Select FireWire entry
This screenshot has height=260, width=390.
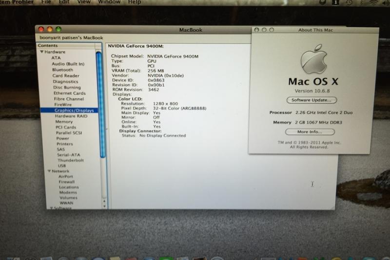[x=63, y=105]
